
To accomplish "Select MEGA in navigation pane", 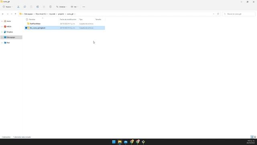I will 9,27.
